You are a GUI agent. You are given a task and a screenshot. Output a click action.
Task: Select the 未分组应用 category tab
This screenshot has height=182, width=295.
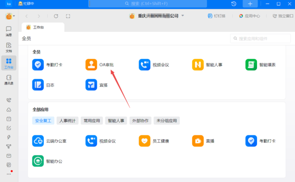tap(167, 121)
